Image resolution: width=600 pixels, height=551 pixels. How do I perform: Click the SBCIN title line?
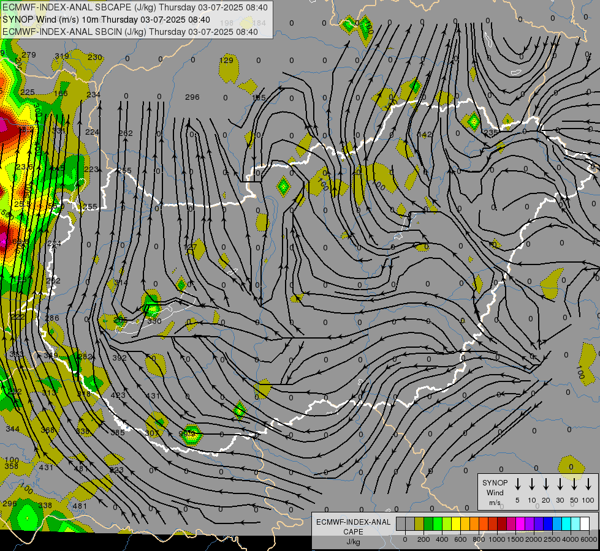(x=130, y=32)
